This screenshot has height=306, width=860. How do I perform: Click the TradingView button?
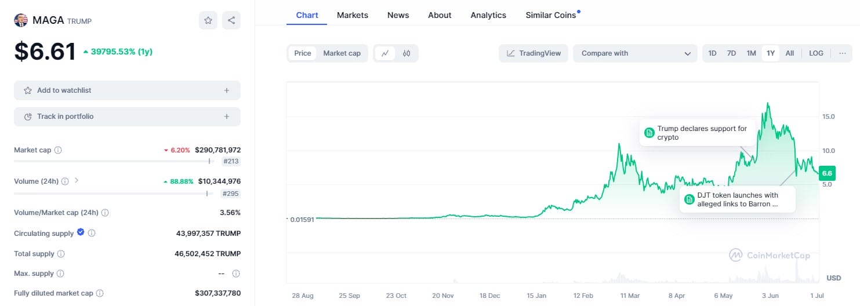(534, 53)
